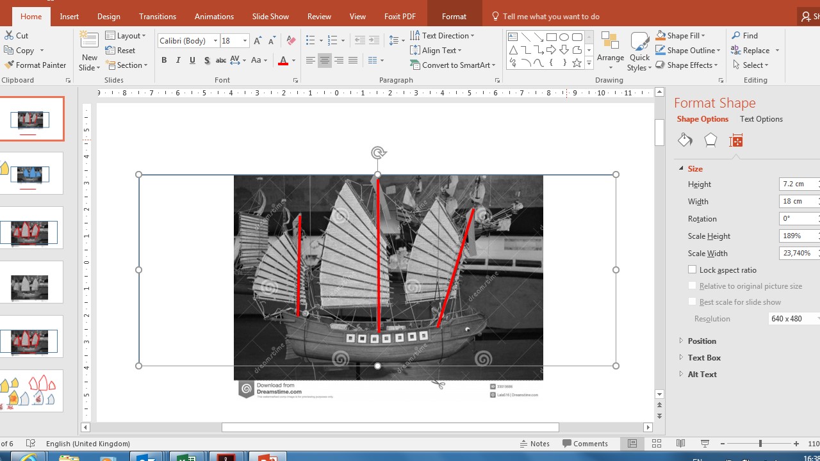
Task: Click the New Slide button
Action: (90, 51)
